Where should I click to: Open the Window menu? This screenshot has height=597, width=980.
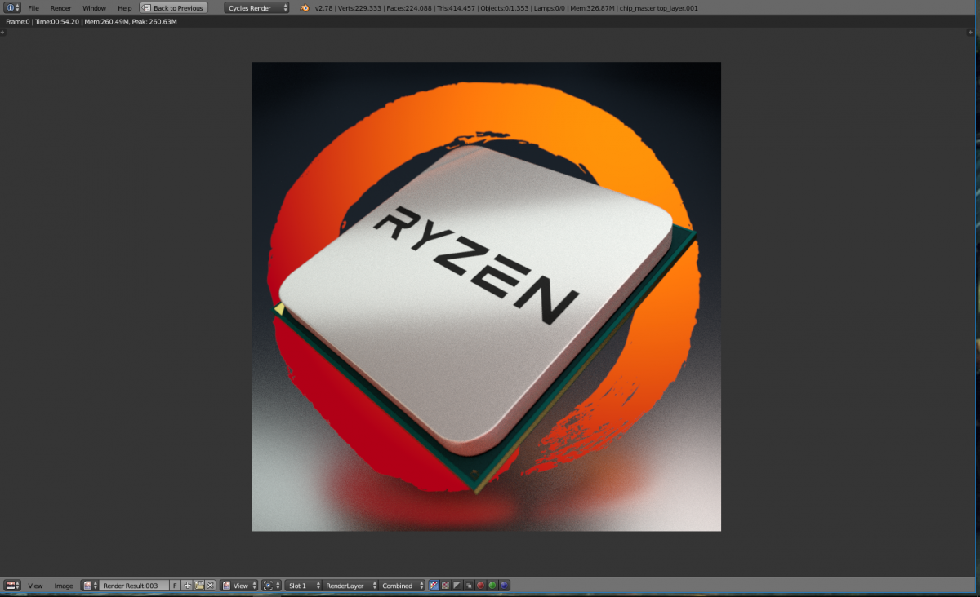point(94,8)
